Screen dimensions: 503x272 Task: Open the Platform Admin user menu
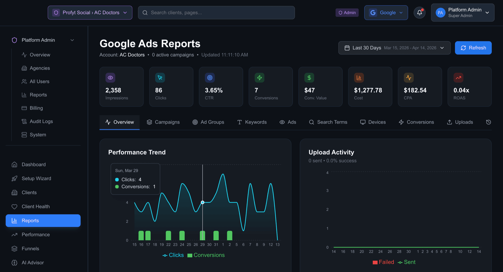(463, 13)
